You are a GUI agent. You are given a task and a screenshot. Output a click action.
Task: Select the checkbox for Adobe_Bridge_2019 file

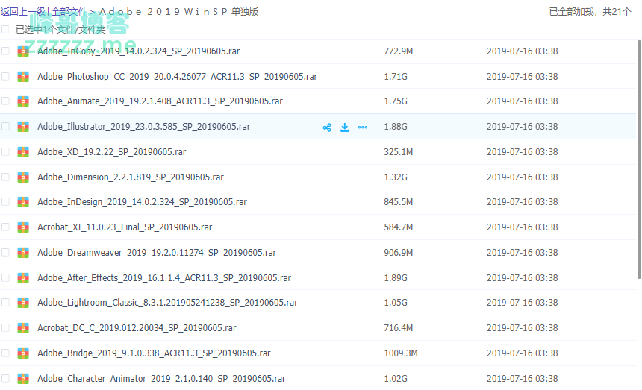(6, 353)
